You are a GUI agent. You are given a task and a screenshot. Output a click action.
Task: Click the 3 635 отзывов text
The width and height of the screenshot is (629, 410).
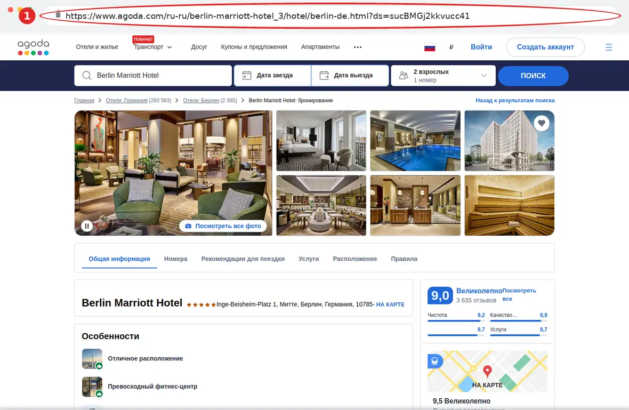[x=476, y=301]
